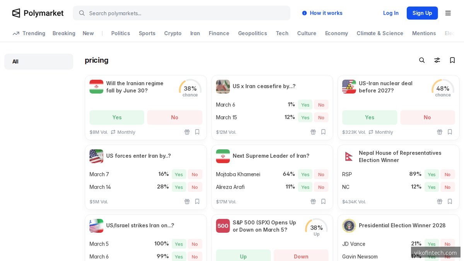The height and width of the screenshot is (261, 464).
Task: Choose Yes on Iranian regime fall market
Action: click(117, 118)
